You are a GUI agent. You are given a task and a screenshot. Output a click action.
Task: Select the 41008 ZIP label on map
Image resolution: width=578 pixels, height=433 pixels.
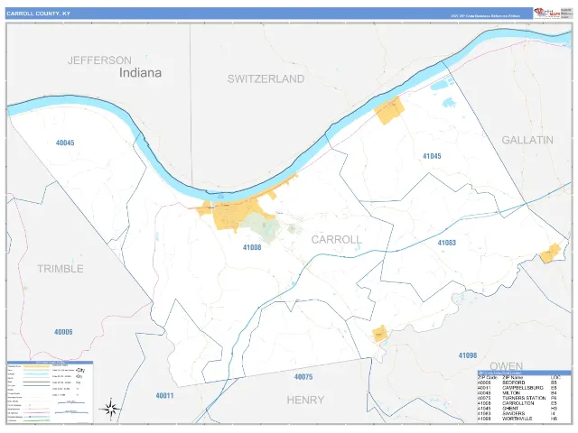pos(252,247)
